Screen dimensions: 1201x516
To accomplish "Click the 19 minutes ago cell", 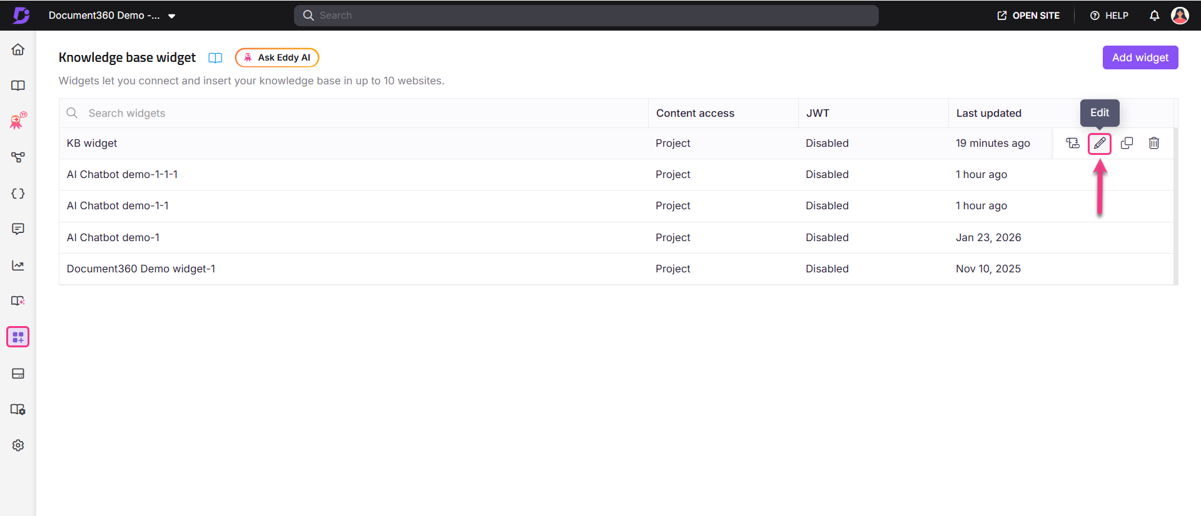I will [993, 143].
